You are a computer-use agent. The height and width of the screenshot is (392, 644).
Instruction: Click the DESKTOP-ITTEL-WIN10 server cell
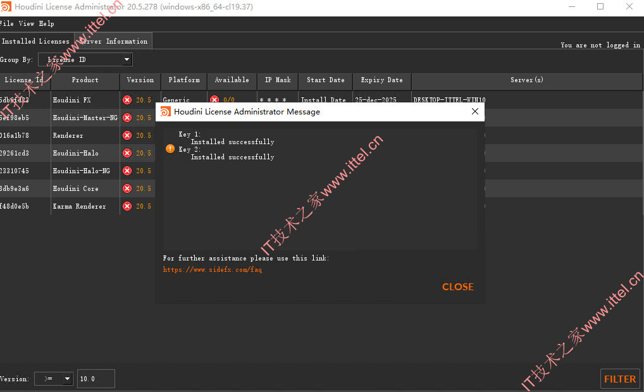pyautogui.click(x=449, y=99)
